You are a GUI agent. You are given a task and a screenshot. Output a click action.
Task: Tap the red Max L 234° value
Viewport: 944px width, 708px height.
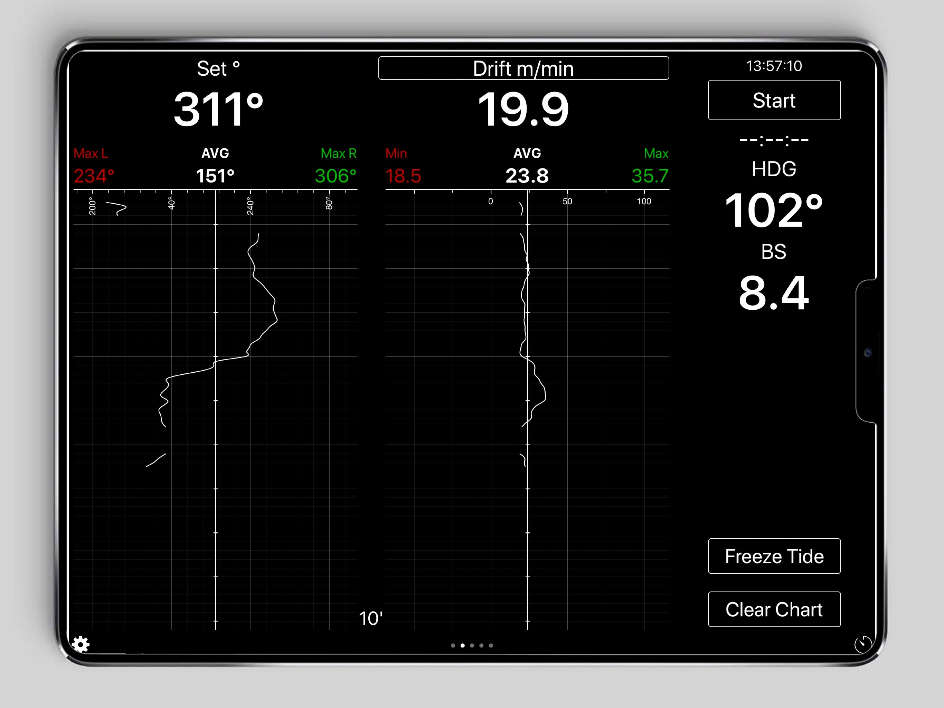94,176
